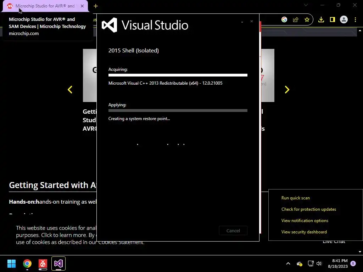Open the red bug app in taskbar
This screenshot has width=363, height=272.
(43, 263)
